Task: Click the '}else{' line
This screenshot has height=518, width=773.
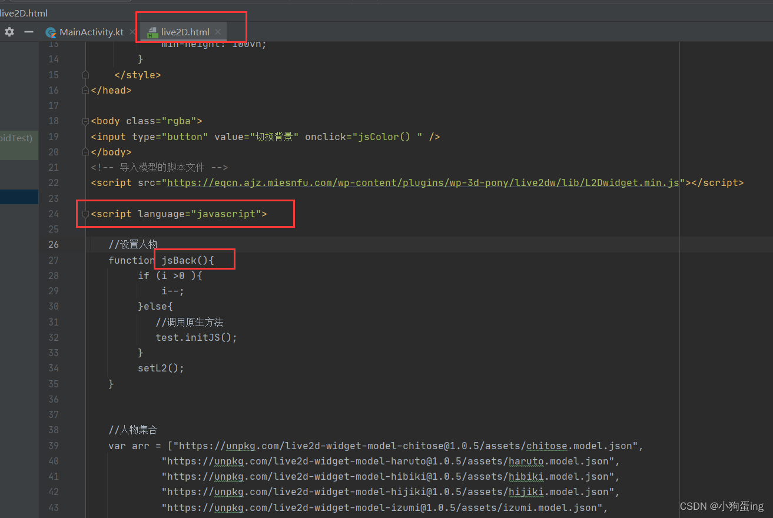Action: coord(155,307)
